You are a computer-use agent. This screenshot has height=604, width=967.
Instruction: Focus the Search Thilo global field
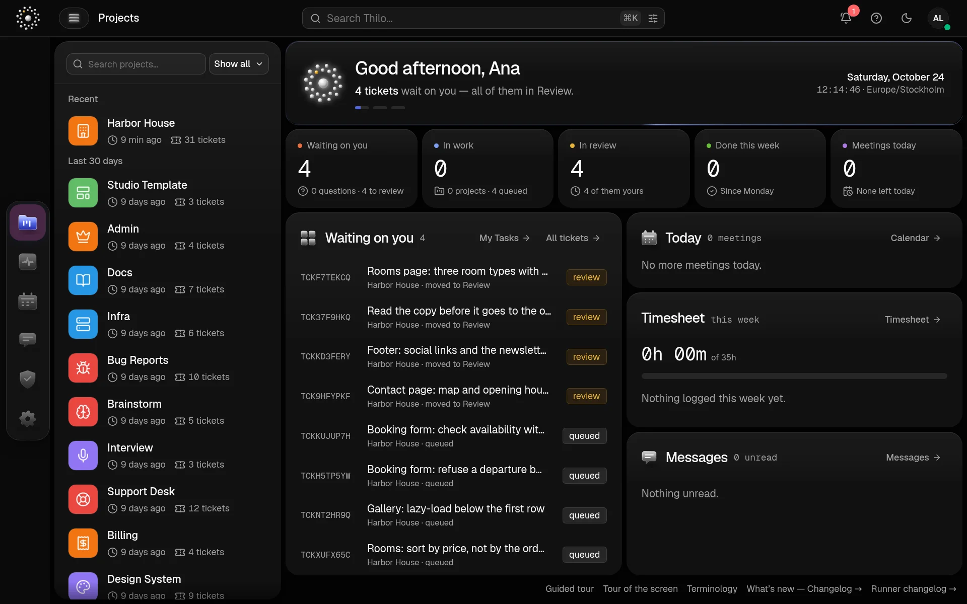pos(483,18)
